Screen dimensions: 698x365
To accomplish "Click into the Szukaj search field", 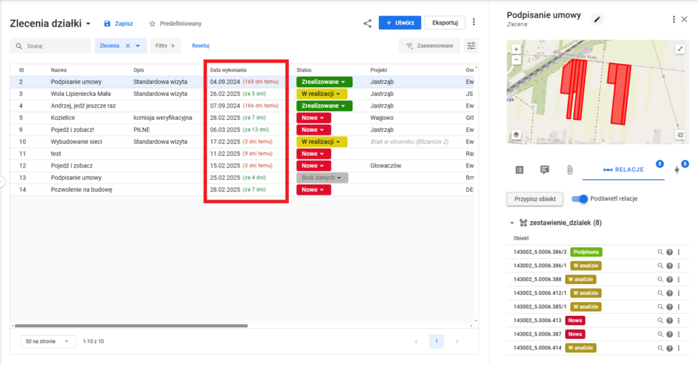I will coord(56,46).
